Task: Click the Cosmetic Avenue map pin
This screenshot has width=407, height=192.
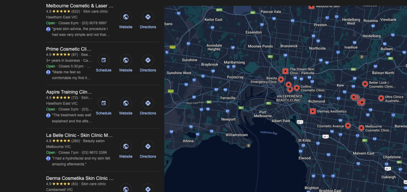Action: click(348, 126)
